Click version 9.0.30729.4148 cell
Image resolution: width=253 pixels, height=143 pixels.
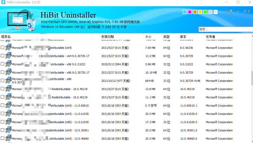190,81
